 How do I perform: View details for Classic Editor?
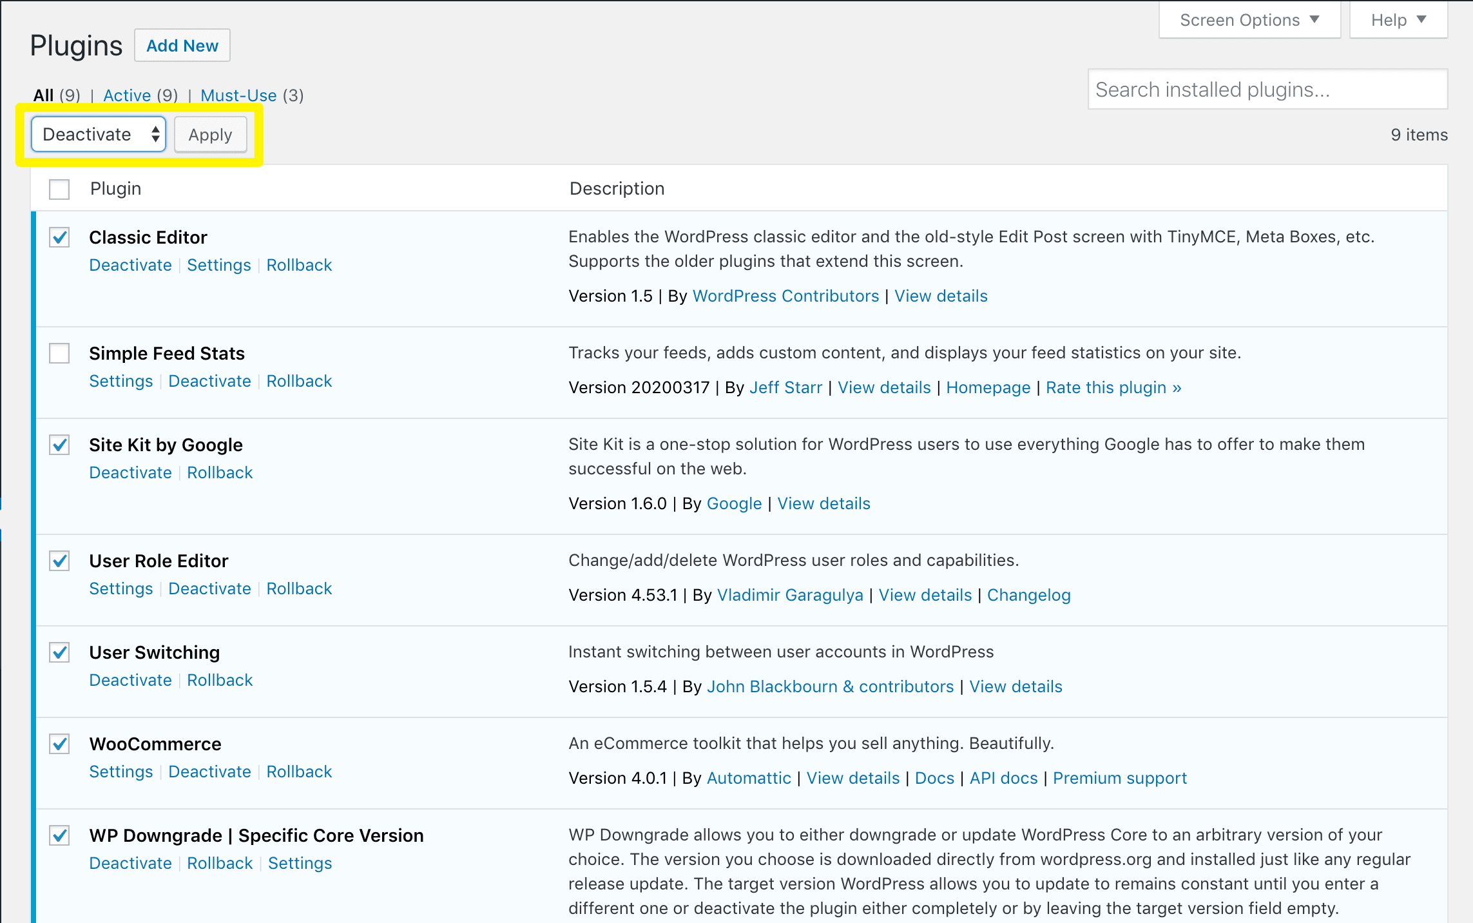click(x=941, y=296)
